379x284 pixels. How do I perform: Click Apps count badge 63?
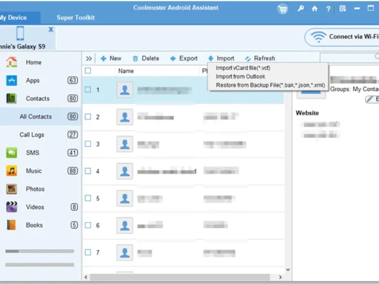pyautogui.click(x=72, y=80)
